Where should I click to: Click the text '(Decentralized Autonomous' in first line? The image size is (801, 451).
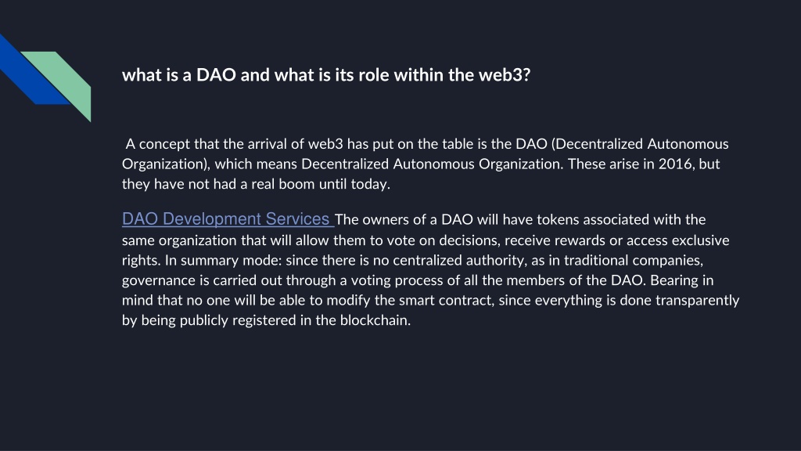[640, 144]
